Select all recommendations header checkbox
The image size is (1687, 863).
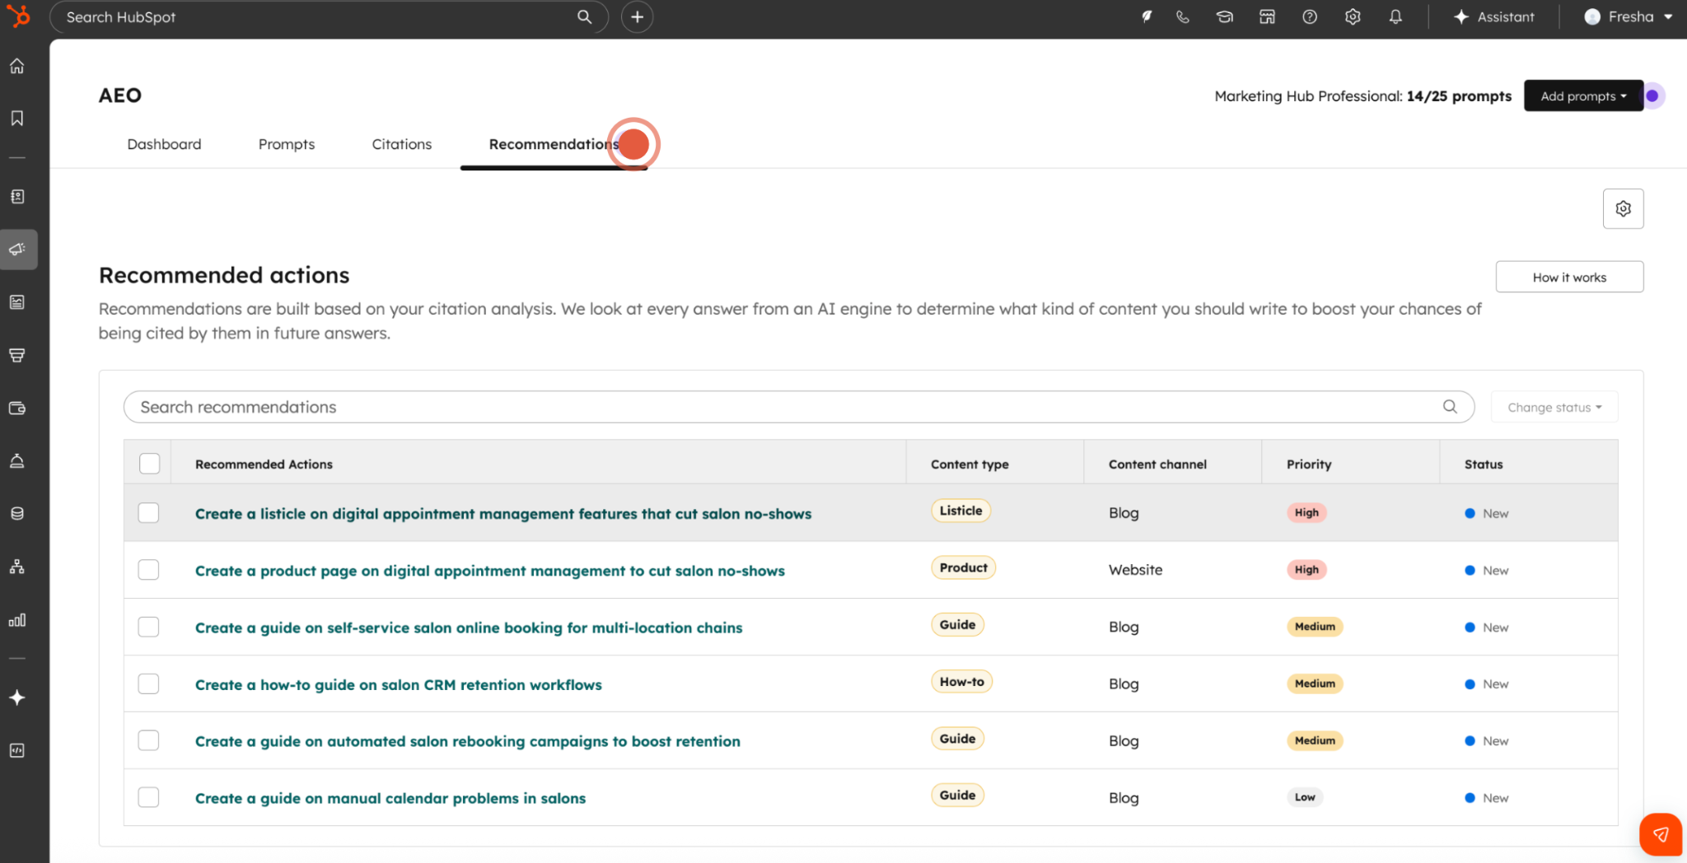point(149,464)
